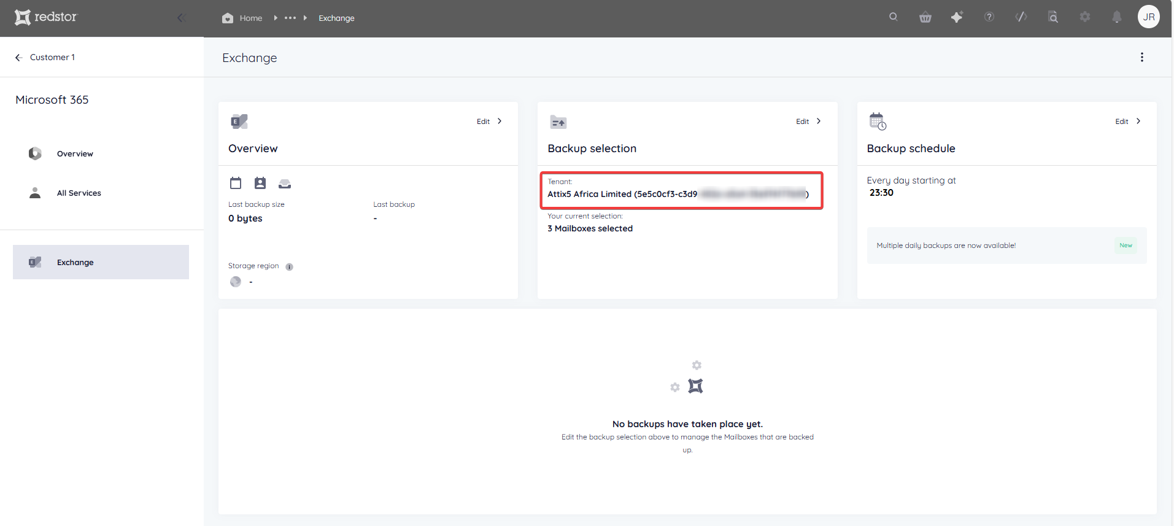The height and width of the screenshot is (526, 1174).
Task: Click the contacts icon in Overview card
Action: click(x=260, y=183)
